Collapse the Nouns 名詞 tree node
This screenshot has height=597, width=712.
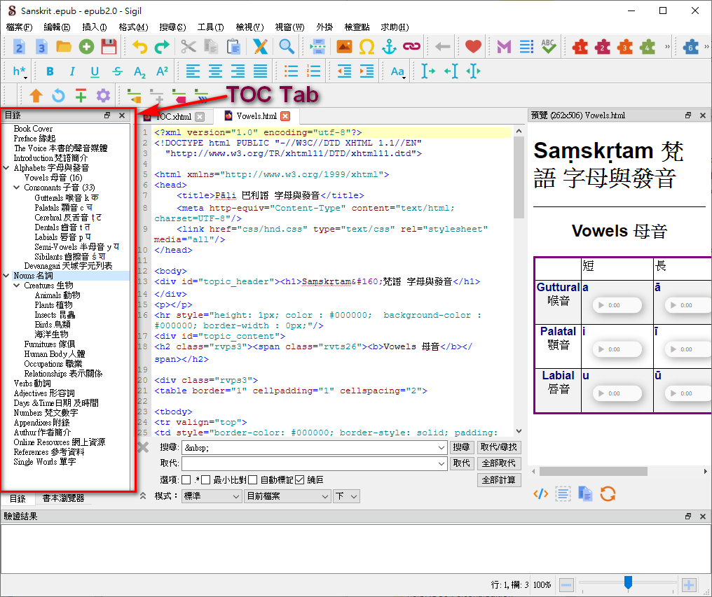[6, 275]
